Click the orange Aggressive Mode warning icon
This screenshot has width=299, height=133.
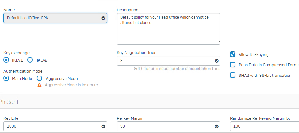tap(39, 85)
